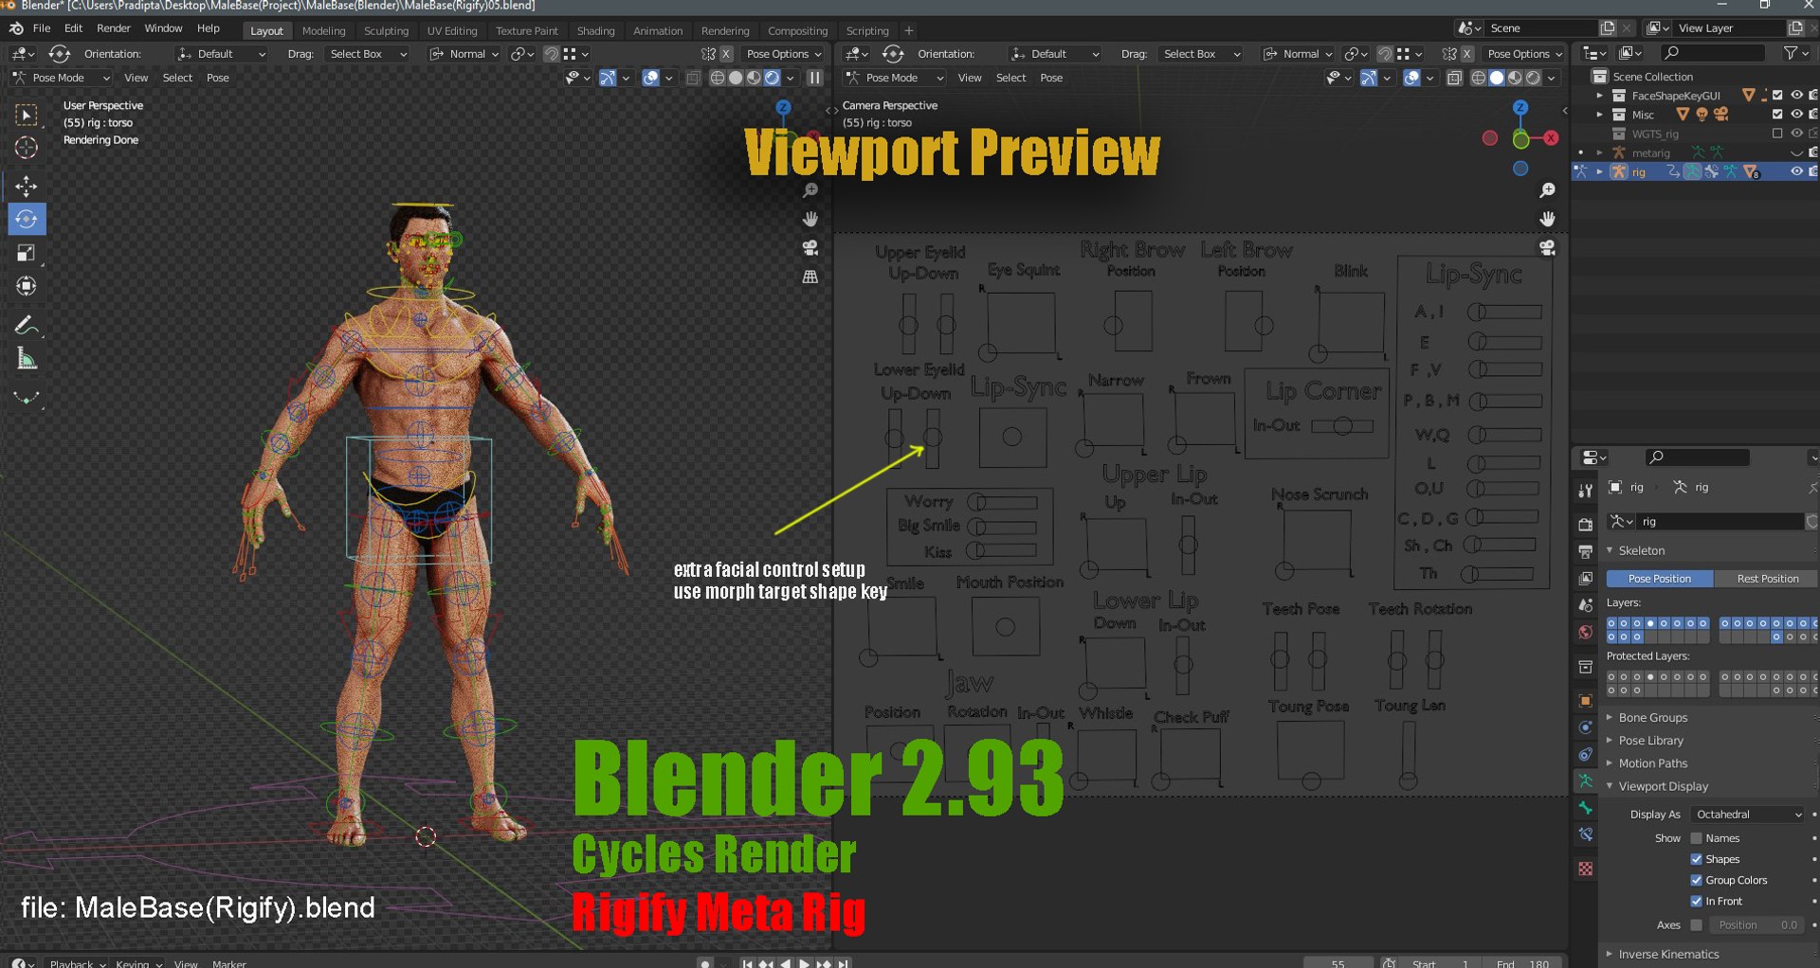Open the left Orientation Default dropdown

pyautogui.click(x=222, y=54)
